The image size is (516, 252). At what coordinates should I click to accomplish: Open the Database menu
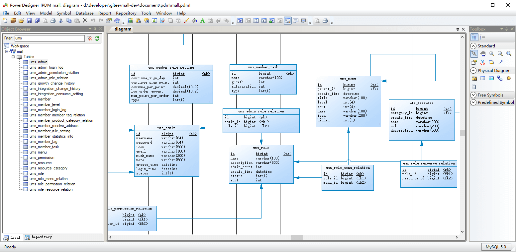pyautogui.click(x=85, y=13)
